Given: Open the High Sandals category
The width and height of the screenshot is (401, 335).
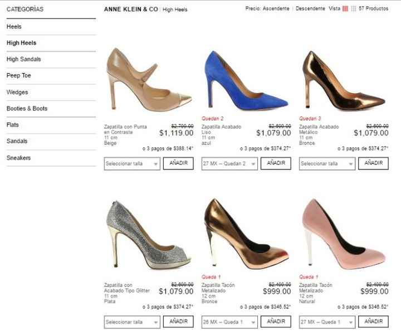Looking at the screenshot, I should [24, 59].
